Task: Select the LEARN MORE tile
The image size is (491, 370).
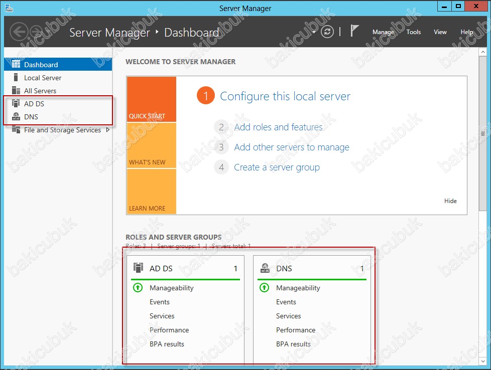Action: click(152, 192)
